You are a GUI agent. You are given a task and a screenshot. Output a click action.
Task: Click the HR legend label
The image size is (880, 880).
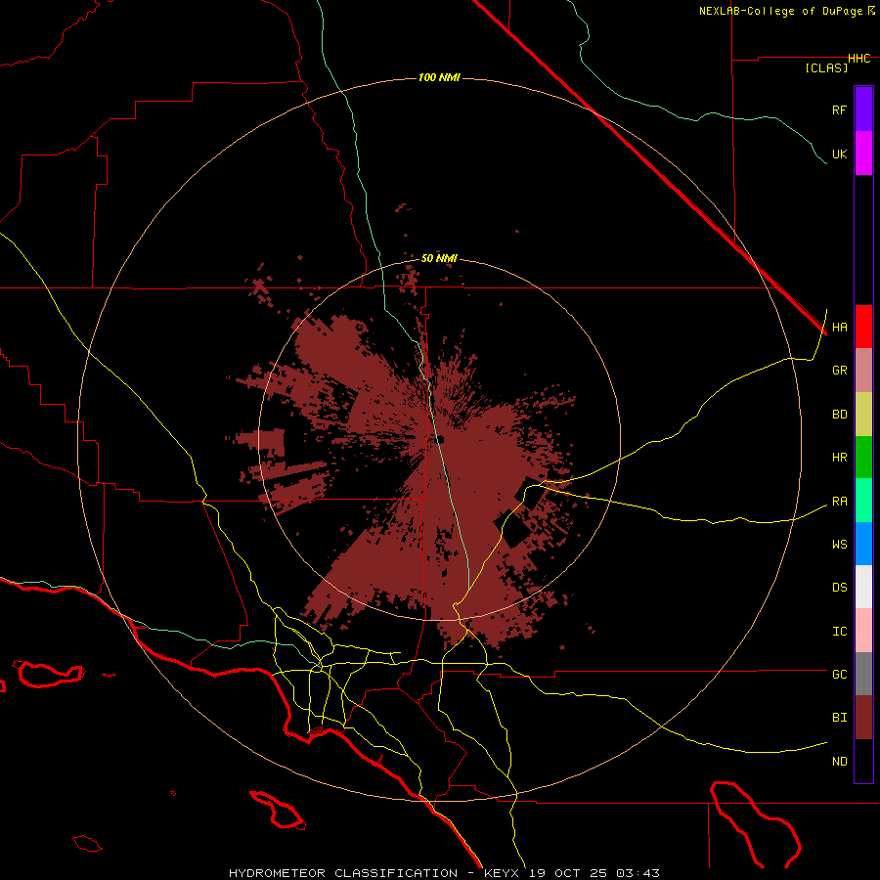[x=840, y=458]
